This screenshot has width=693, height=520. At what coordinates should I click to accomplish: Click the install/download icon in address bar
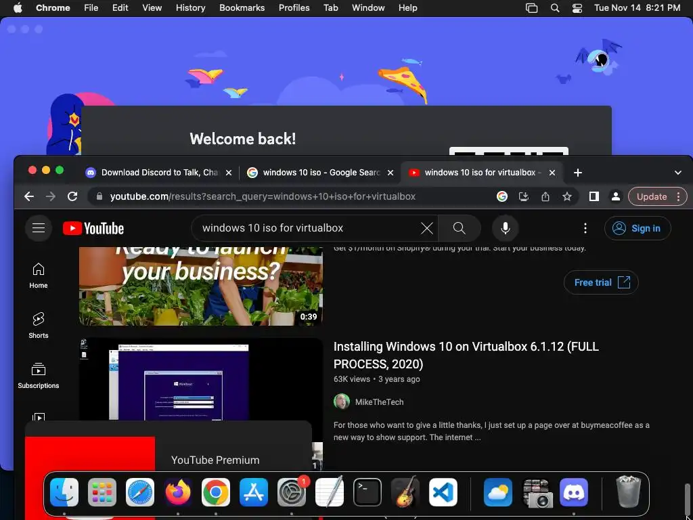click(x=524, y=196)
